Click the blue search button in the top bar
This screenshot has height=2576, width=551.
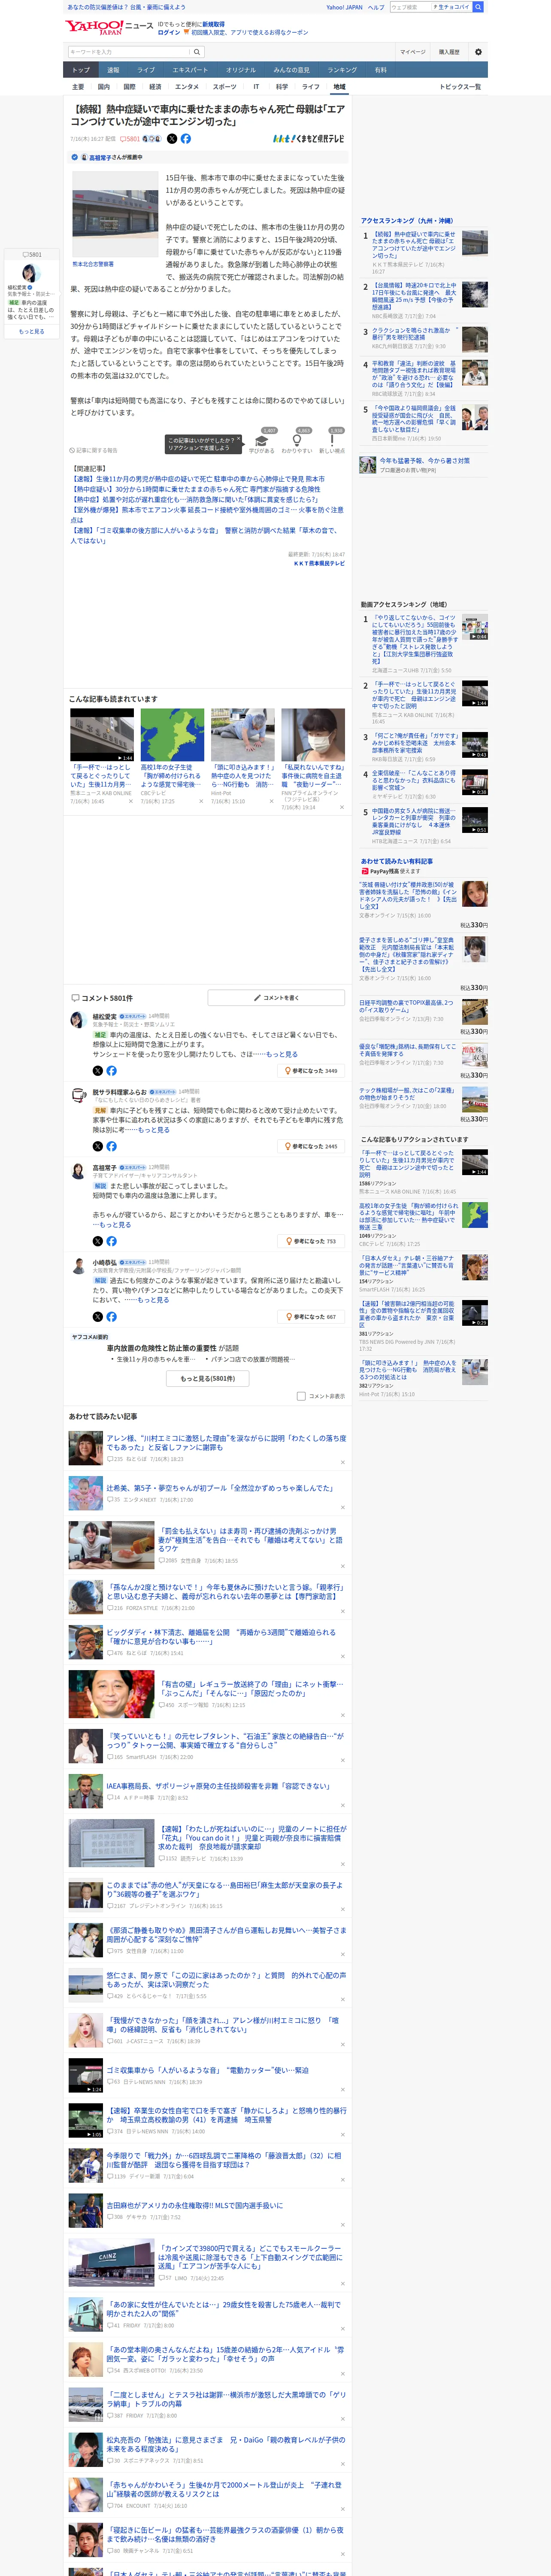point(478,7)
